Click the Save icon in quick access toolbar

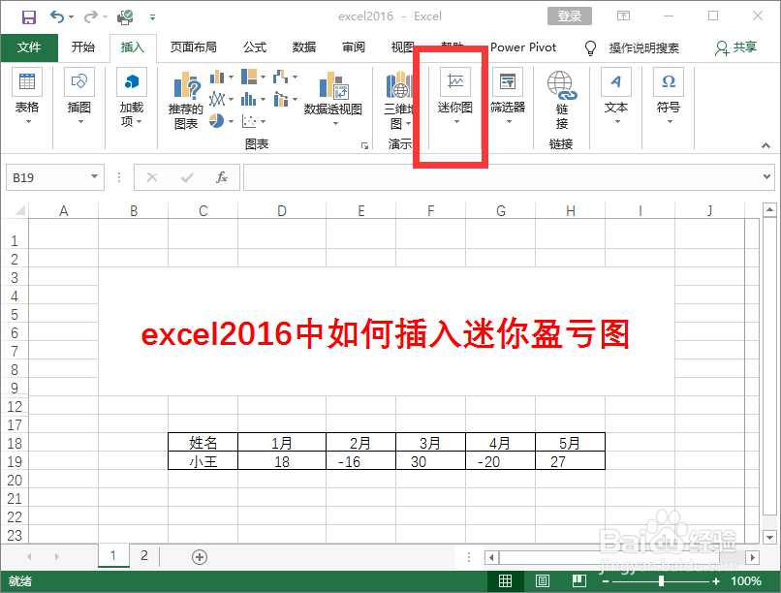point(29,16)
